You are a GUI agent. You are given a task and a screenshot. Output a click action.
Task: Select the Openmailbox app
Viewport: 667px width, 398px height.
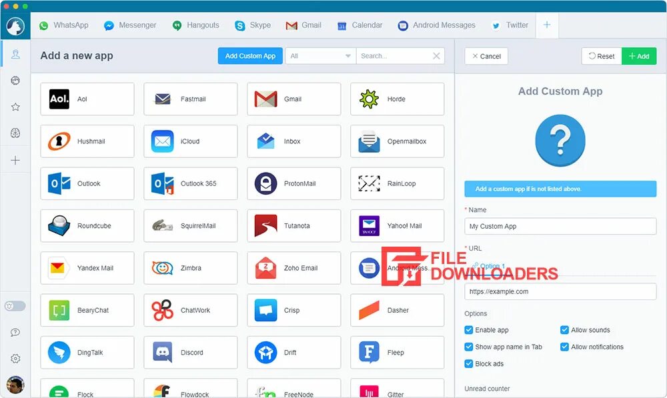point(397,141)
